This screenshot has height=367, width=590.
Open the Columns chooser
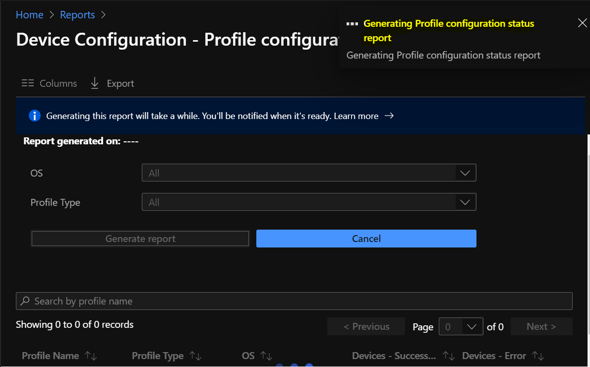(49, 83)
